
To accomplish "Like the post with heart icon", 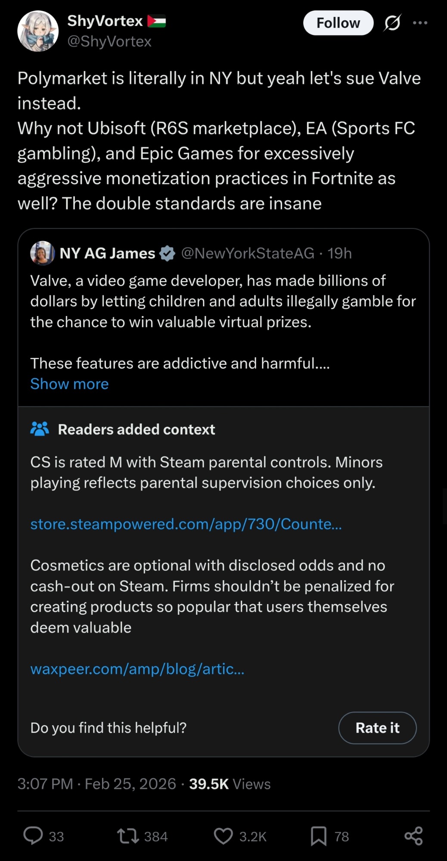I will pos(223,836).
